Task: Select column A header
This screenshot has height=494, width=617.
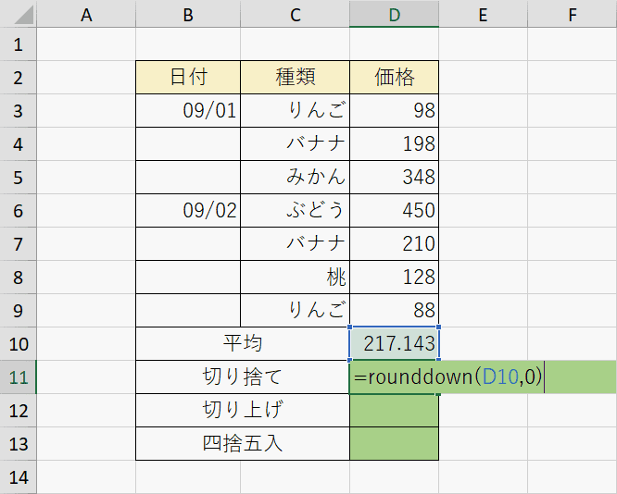Action: [86, 14]
